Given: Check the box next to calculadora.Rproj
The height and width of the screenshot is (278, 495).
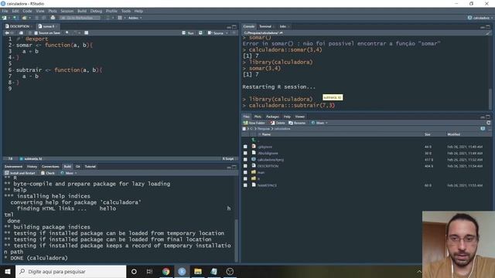Looking at the screenshot, I should 245,160.
